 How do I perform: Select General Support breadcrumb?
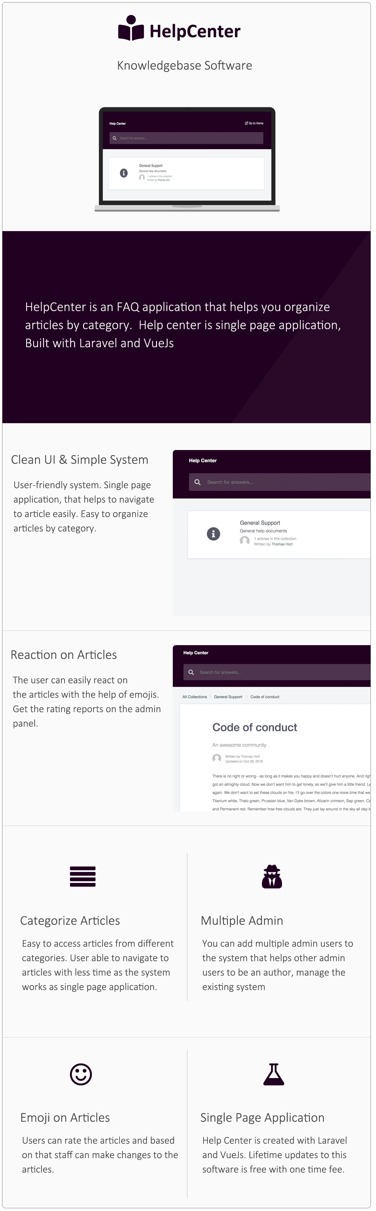coord(228,697)
